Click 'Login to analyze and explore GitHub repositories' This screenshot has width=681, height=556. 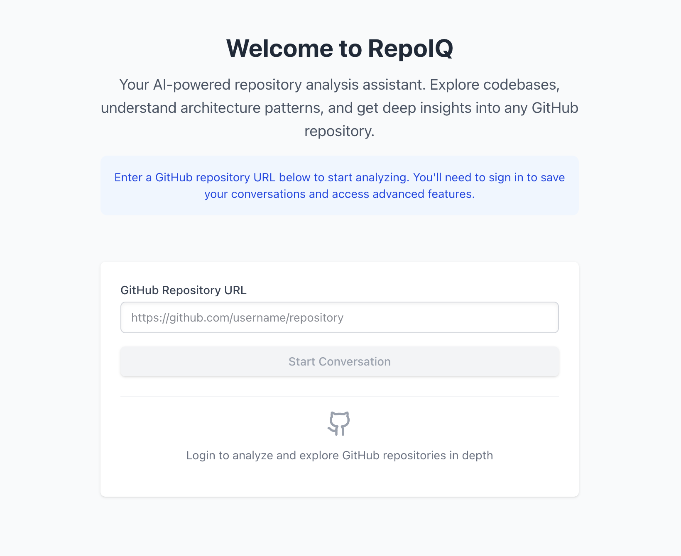click(339, 455)
